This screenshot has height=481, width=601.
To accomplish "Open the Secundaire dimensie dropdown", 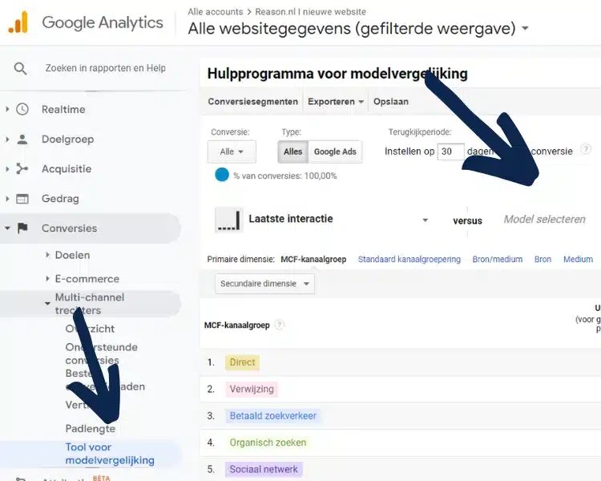I will click(264, 284).
